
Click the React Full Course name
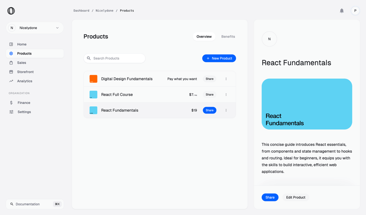(x=117, y=95)
